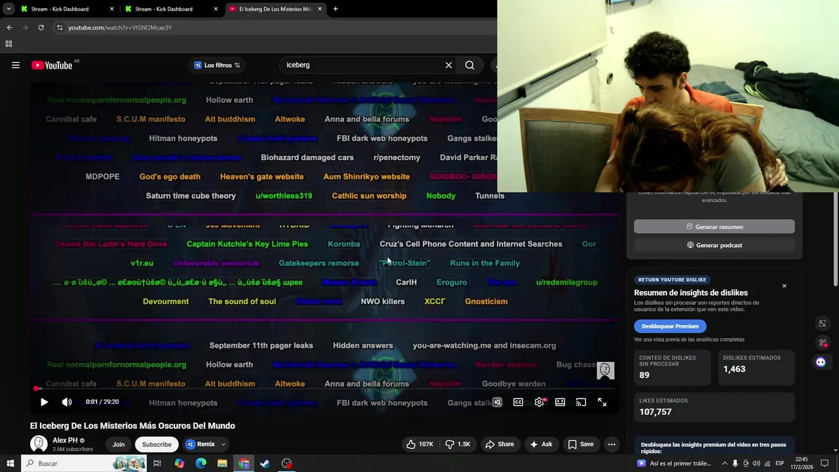Viewport: 839px width, 472px height.
Task: Close the dislike insights panel
Action: 784,286
